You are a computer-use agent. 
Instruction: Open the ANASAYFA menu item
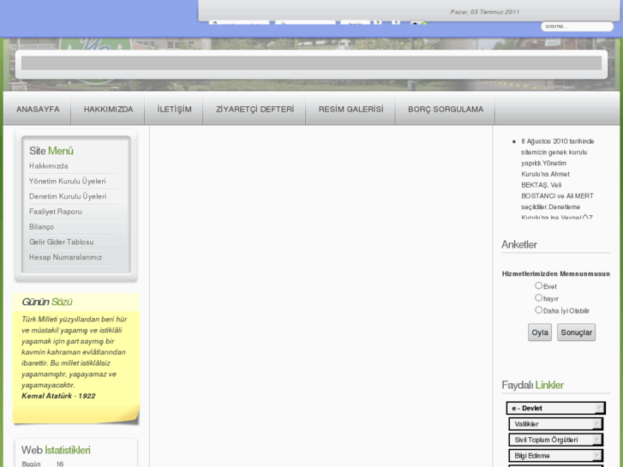pos(38,110)
